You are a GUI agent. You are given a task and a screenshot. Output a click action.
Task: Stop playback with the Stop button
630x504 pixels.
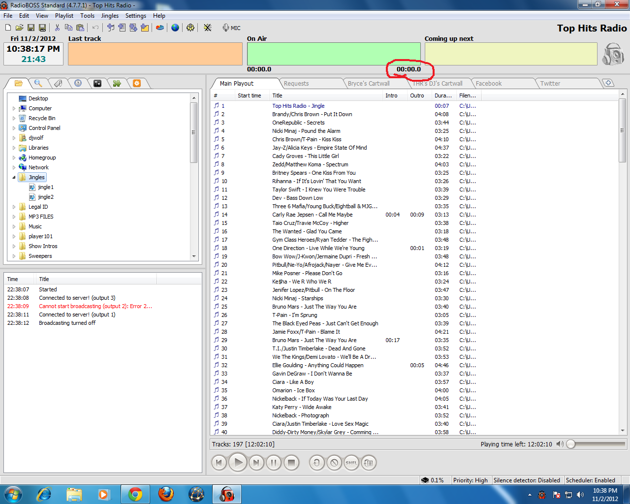click(x=291, y=463)
